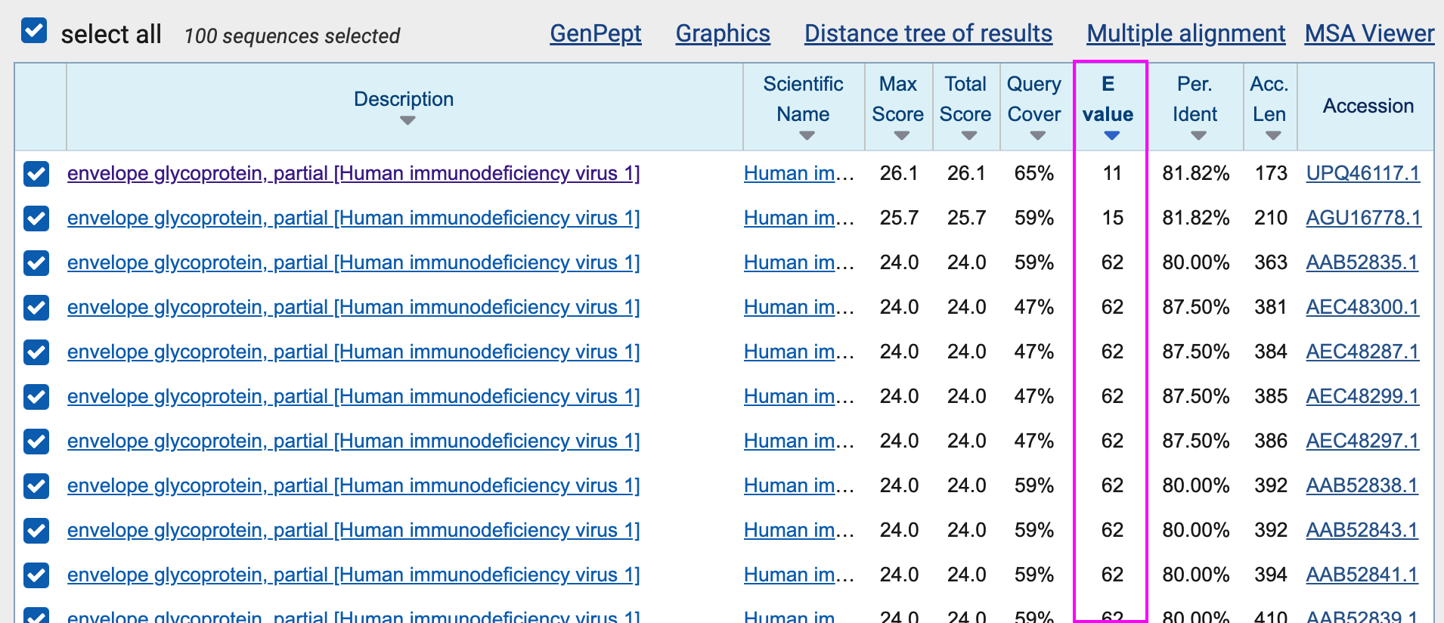Click sort arrow under Scientific Name header
The height and width of the screenshot is (623, 1444).
click(807, 136)
